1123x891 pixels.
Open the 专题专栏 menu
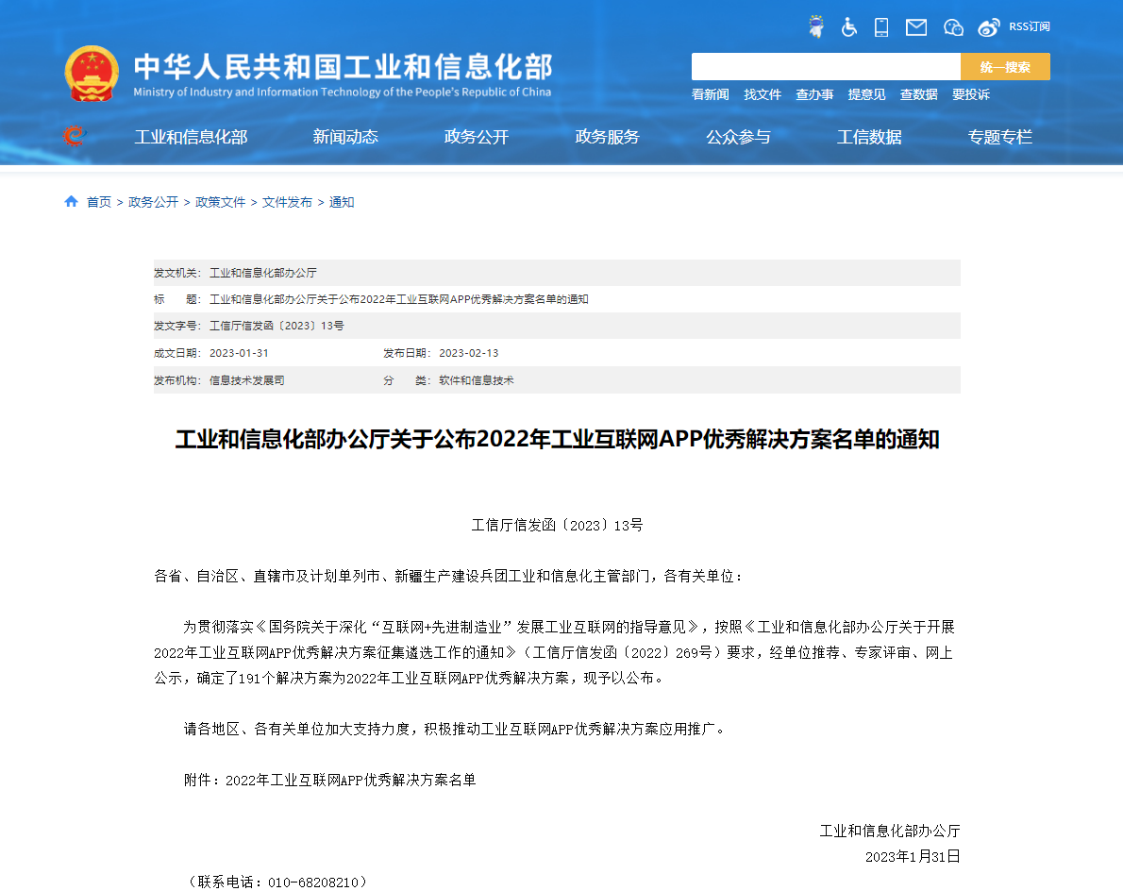pos(1000,136)
